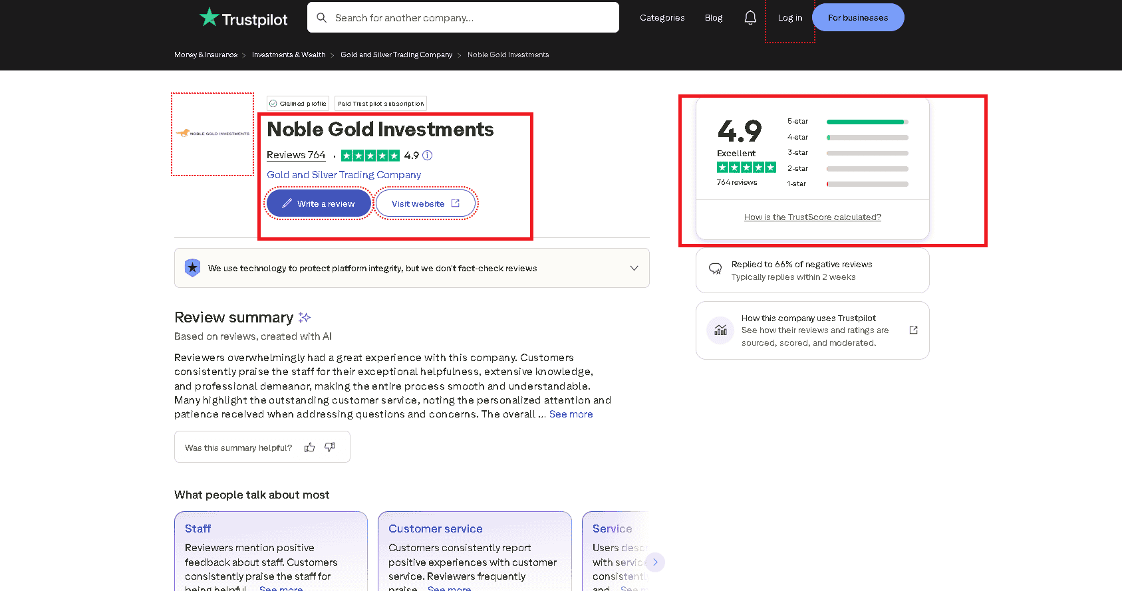Viewport: 1122px width, 591px height.
Task: Open Reviews 764 link
Action: (x=296, y=155)
